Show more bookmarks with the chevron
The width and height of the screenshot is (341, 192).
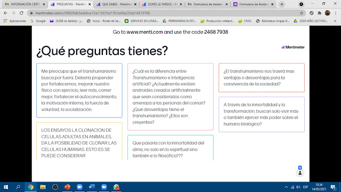335,21
